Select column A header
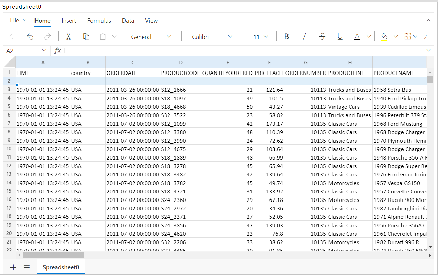Viewport: 438px width, 275px height. click(x=43, y=62)
